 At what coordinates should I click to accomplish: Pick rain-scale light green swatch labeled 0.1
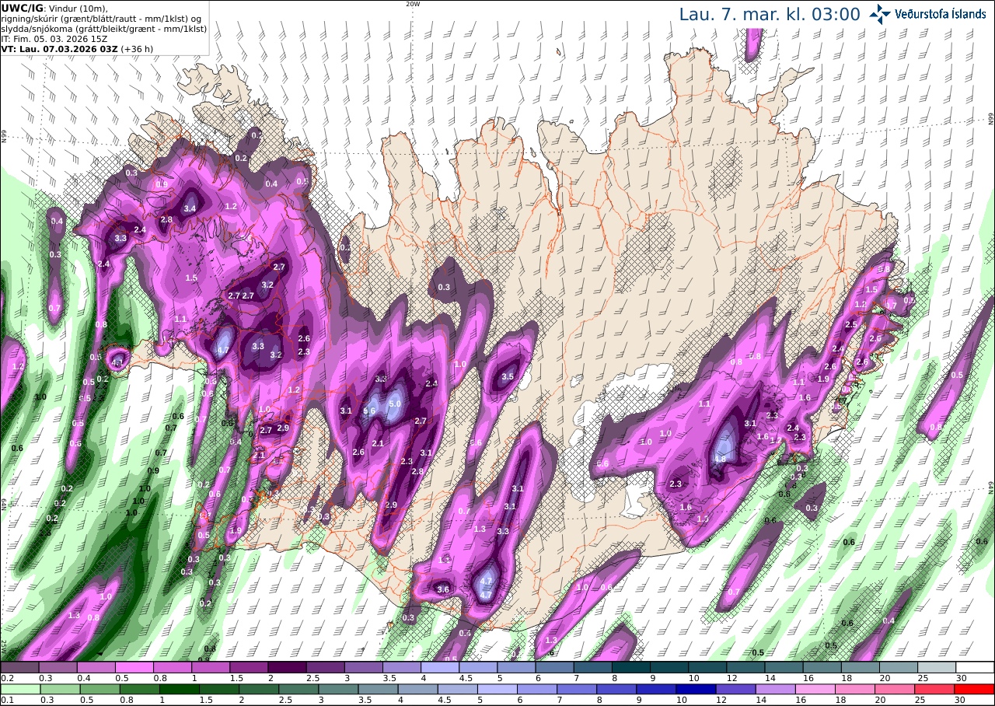19,689
